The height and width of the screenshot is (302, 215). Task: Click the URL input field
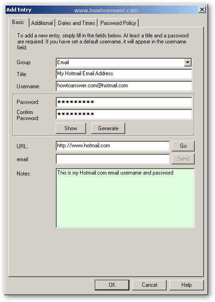click(113, 146)
